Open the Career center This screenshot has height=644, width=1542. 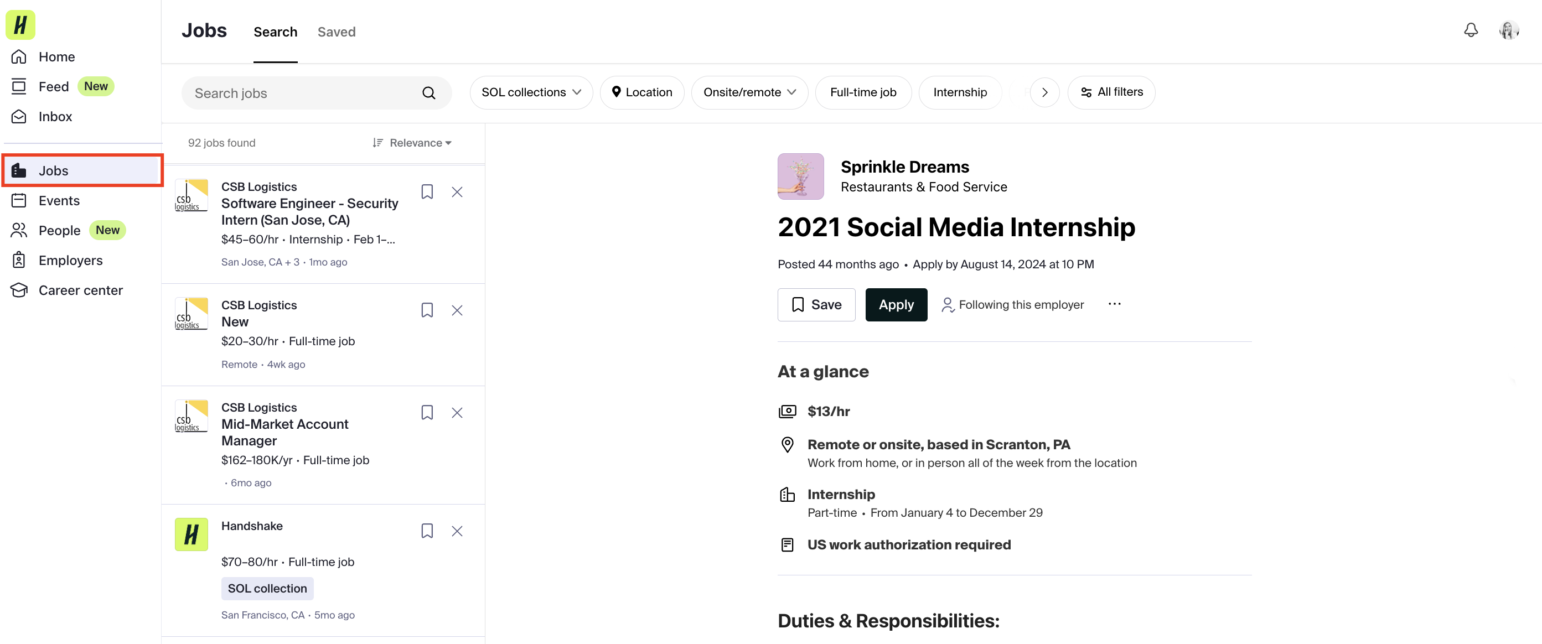pyautogui.click(x=81, y=290)
